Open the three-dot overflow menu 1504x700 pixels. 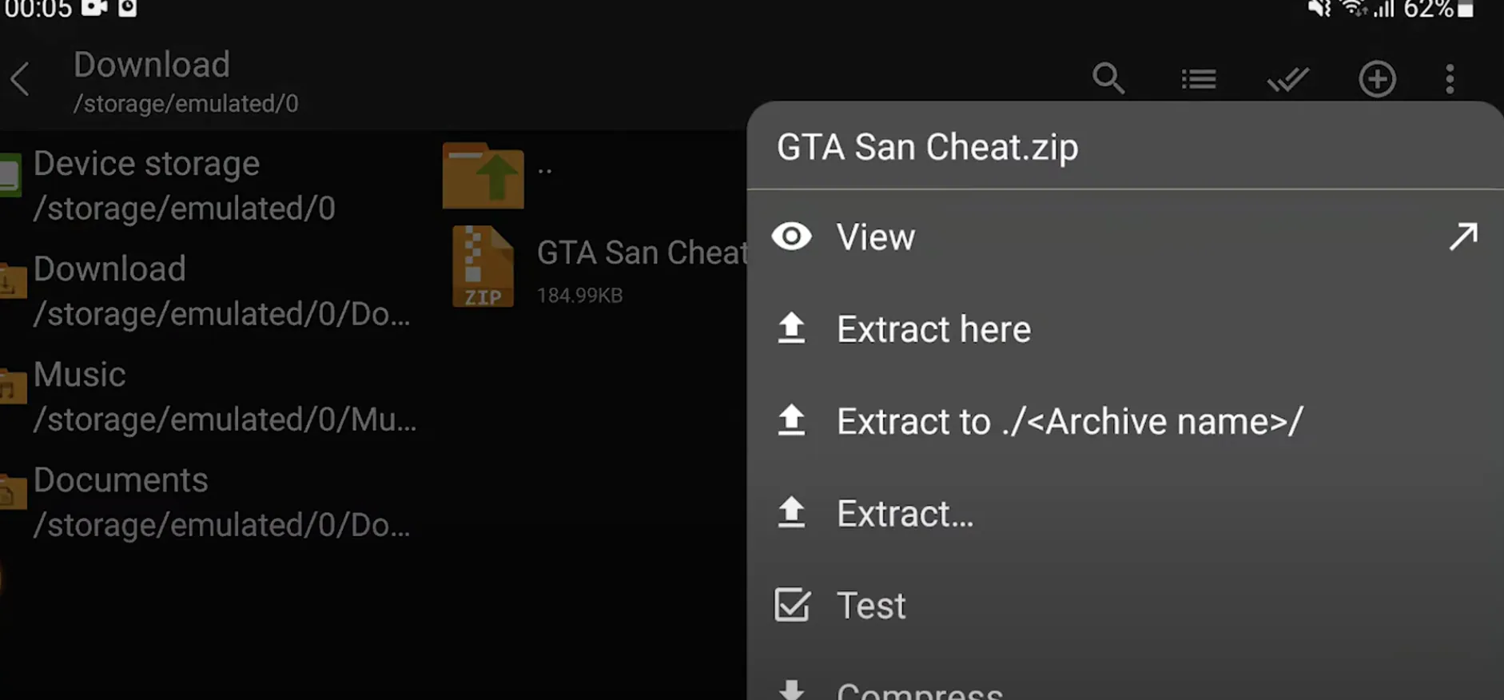(1450, 79)
